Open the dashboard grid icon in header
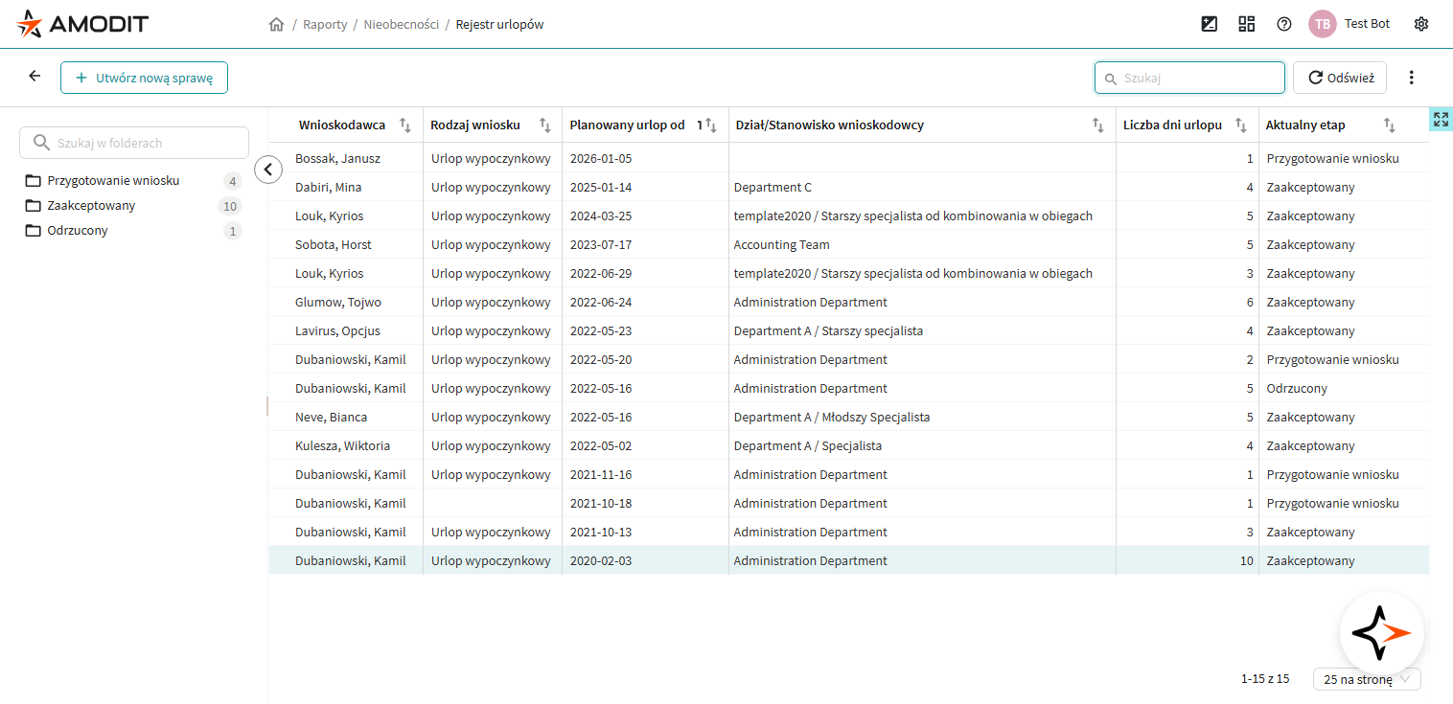Image resolution: width=1453 pixels, height=704 pixels. tap(1246, 24)
